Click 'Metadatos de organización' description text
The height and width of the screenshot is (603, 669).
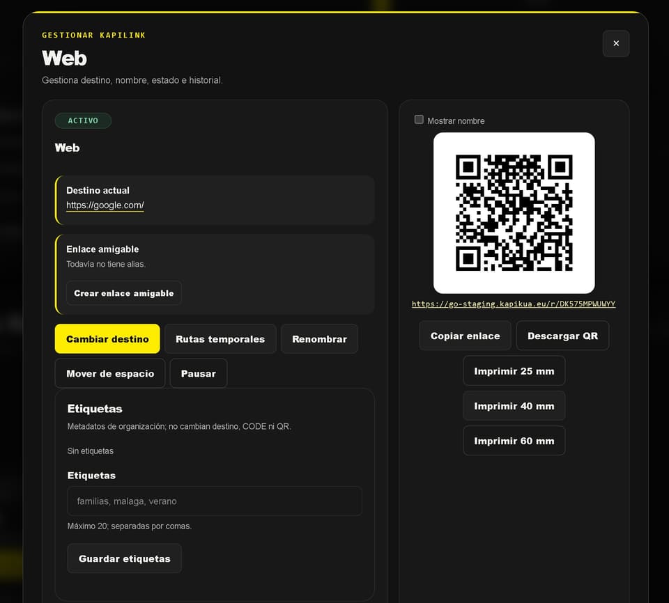point(179,426)
